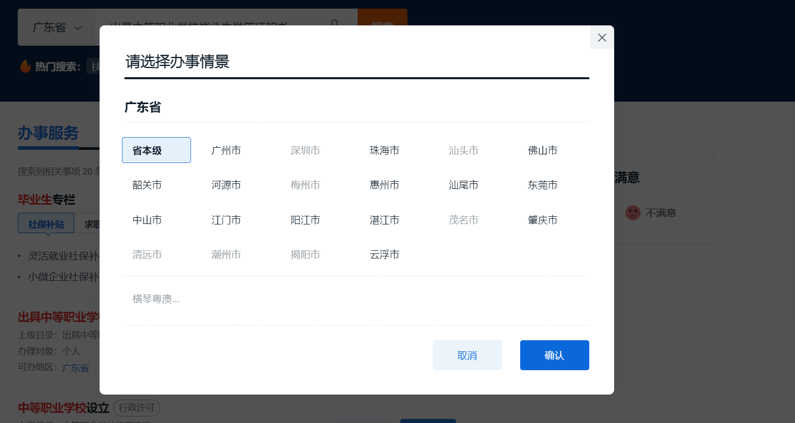This screenshot has height=423, width=795.
Task: Select the 珠海市 city option
Action: (384, 150)
